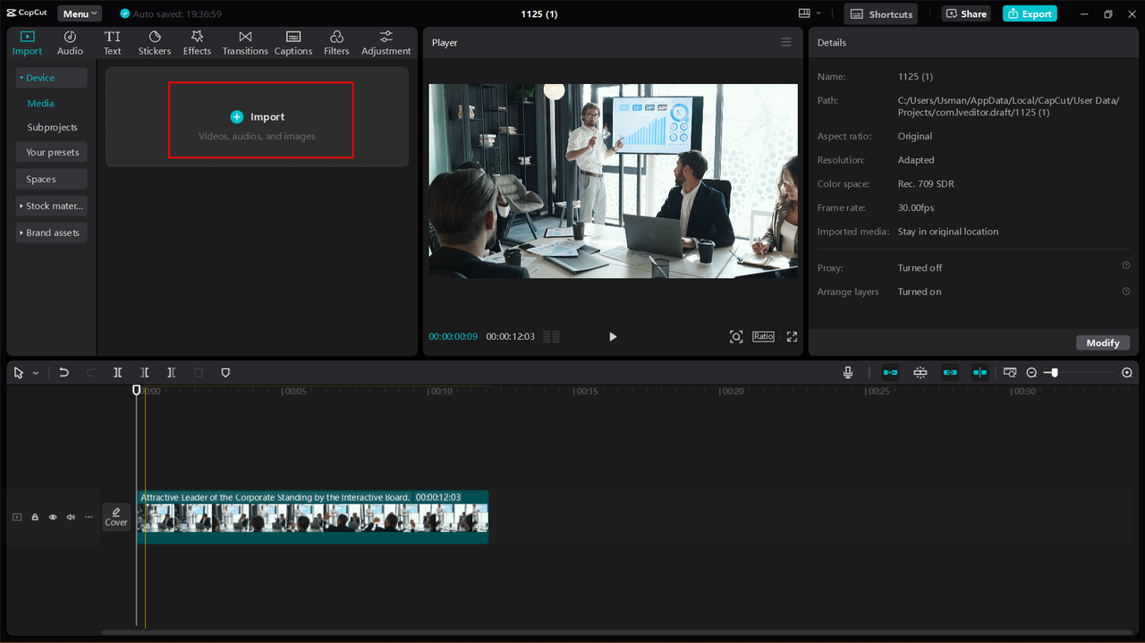Click the video preview in the Player
The width and height of the screenshot is (1145, 643).
click(613, 181)
